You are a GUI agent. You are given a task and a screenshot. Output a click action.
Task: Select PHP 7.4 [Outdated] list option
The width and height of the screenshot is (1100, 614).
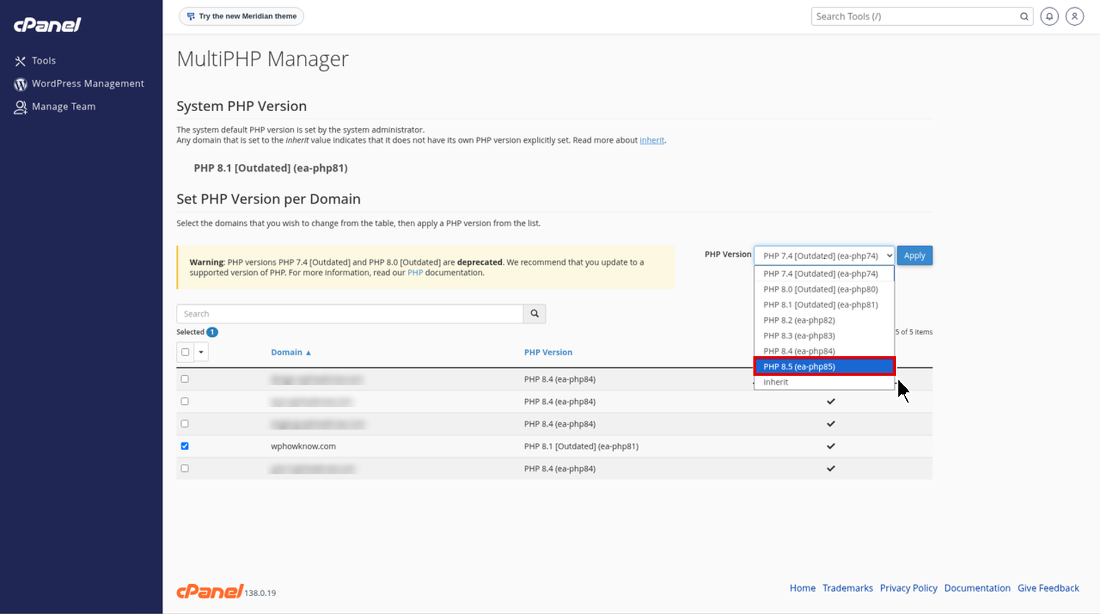[x=824, y=274]
